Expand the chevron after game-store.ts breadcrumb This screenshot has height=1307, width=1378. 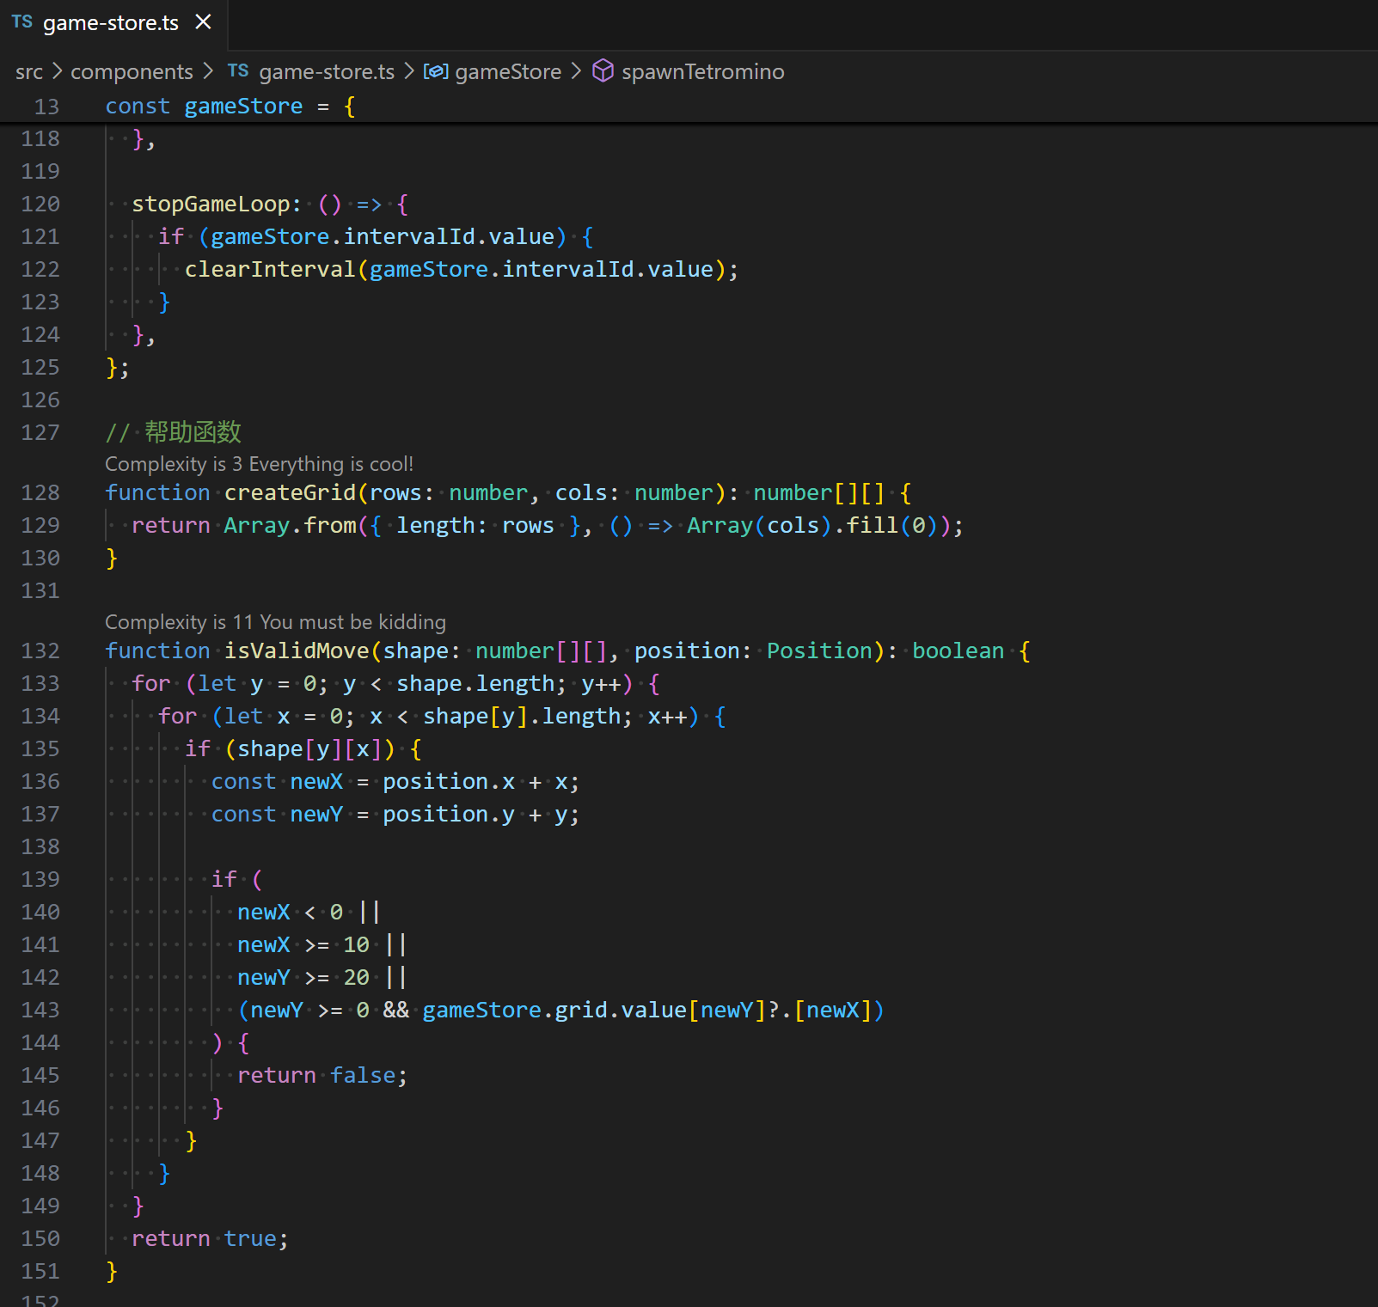tap(408, 70)
